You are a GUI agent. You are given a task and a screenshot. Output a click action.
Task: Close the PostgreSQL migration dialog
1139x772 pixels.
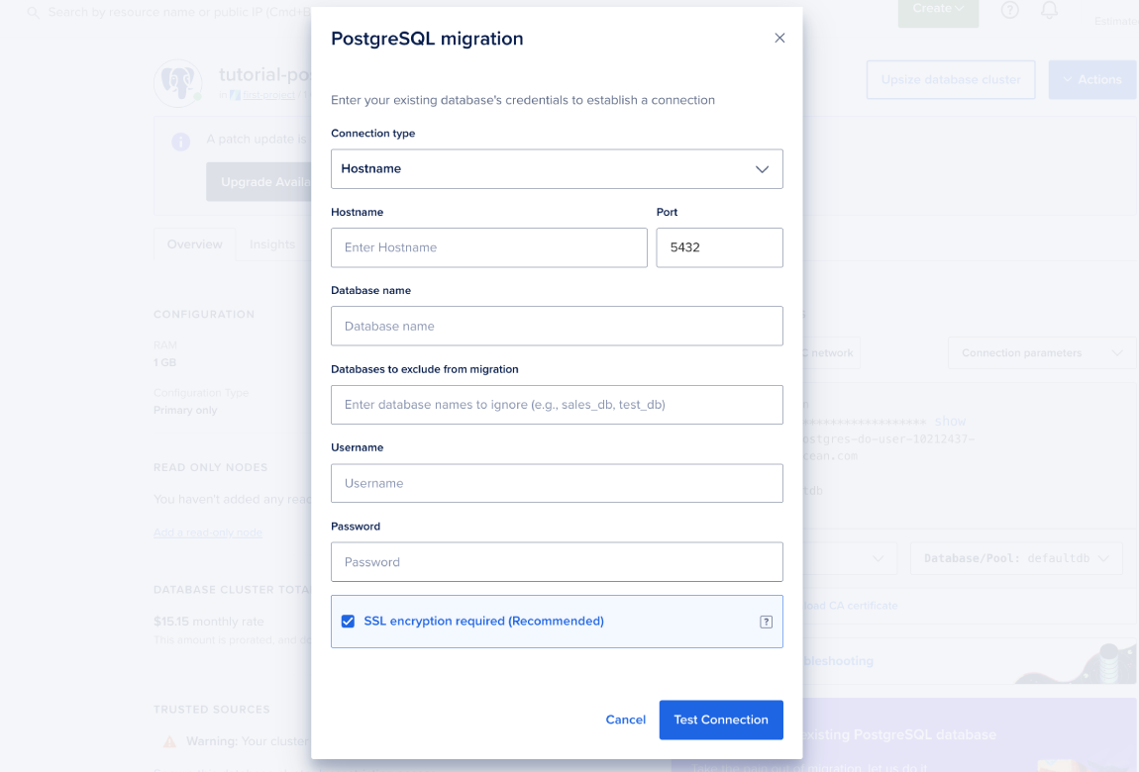click(779, 38)
